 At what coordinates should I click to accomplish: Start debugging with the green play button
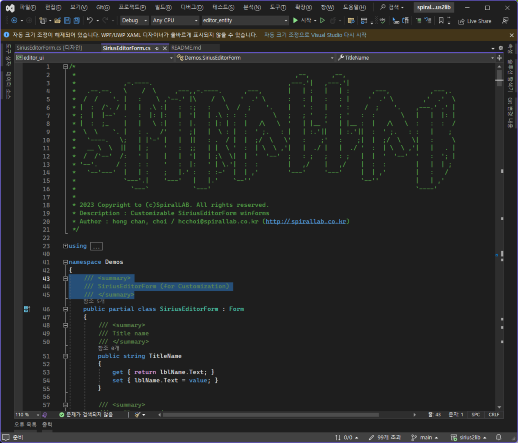coord(296,21)
